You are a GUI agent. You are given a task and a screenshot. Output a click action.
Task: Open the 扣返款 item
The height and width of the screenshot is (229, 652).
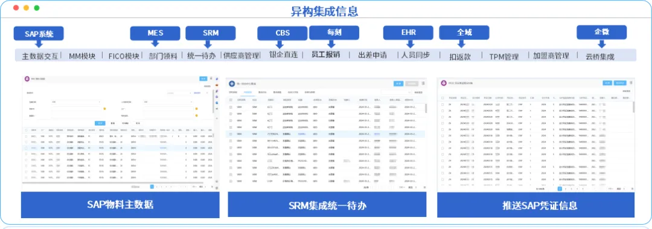click(460, 57)
